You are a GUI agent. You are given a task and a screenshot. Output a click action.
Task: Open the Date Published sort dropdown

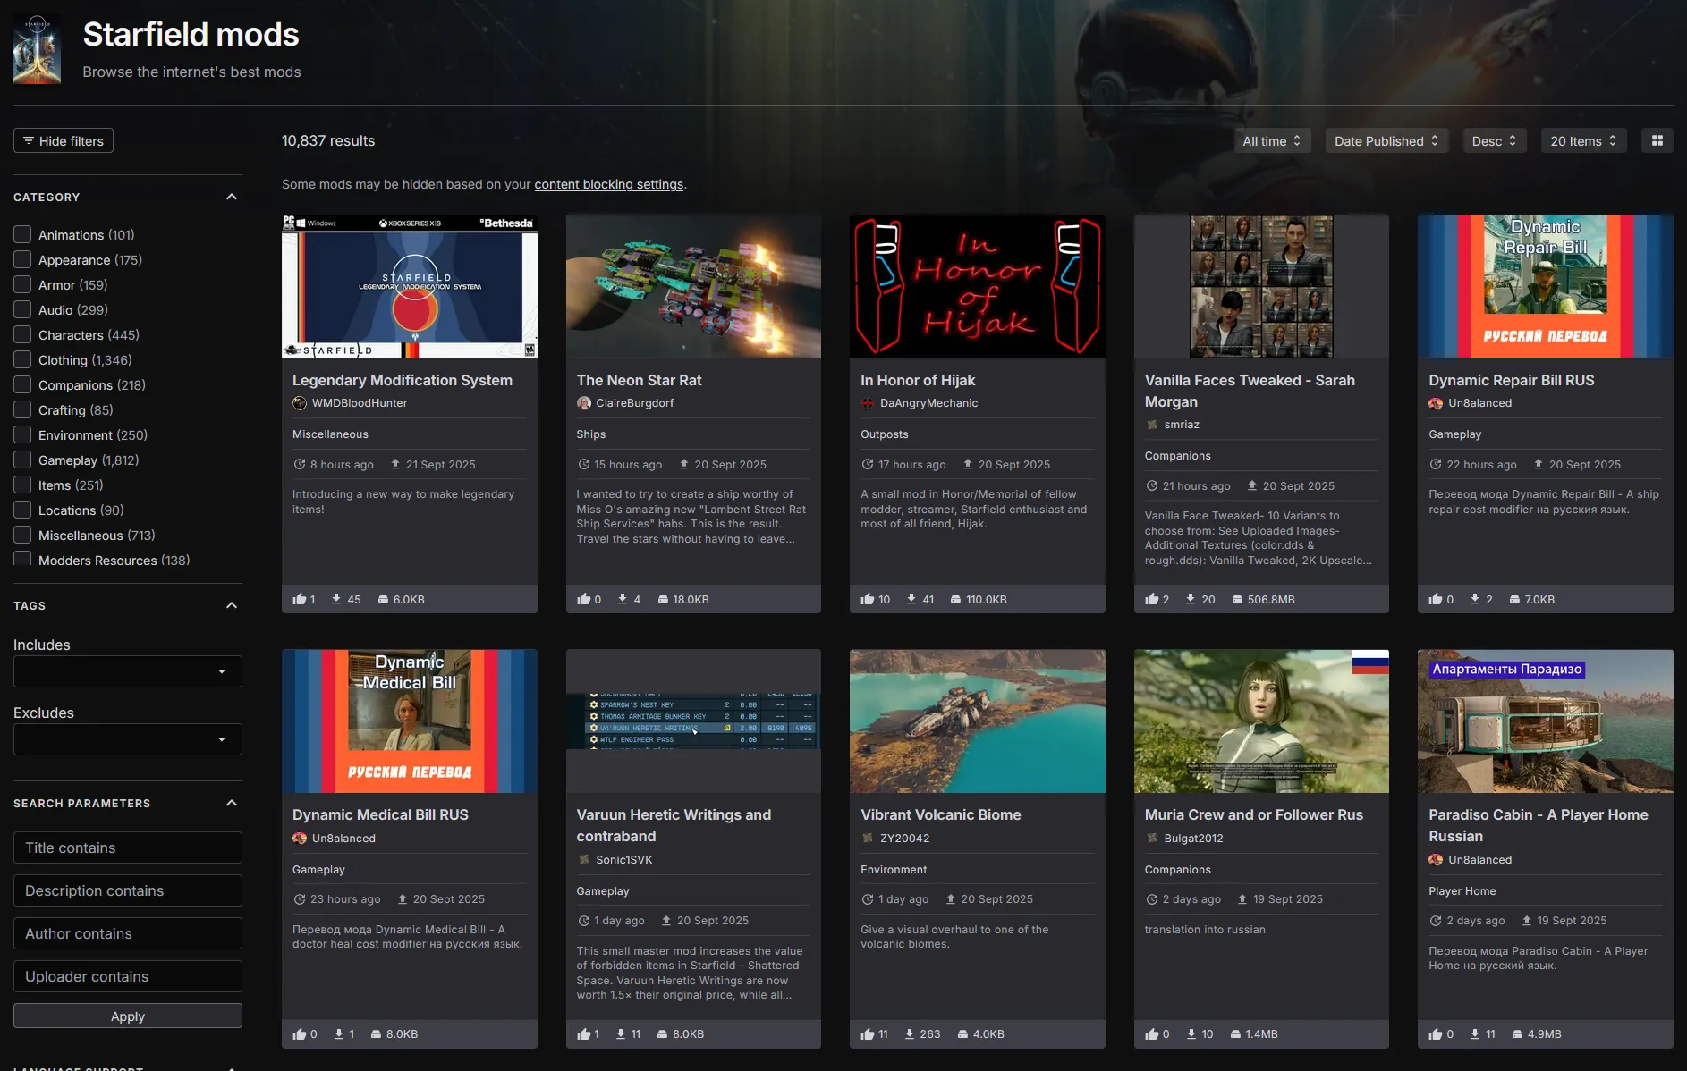pos(1386,140)
